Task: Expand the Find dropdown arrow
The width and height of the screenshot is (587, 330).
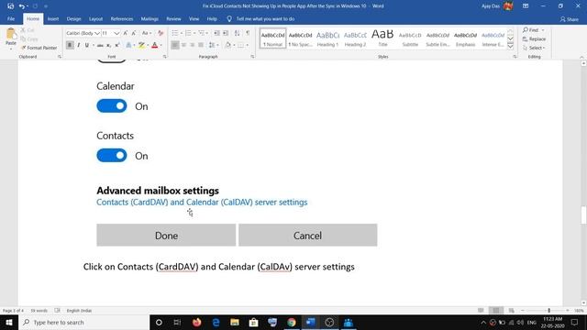Action: (543, 30)
